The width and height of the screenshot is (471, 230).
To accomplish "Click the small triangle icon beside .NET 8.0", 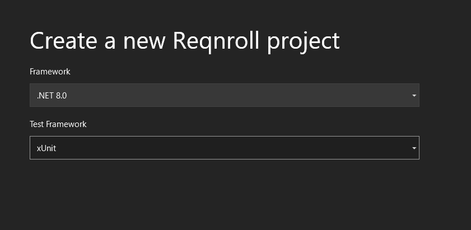I will point(414,96).
